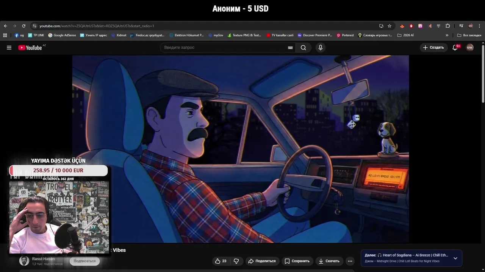Open the apps grid in bookmarks bar
Image resolution: width=485 pixels, height=272 pixels.
coord(5,35)
